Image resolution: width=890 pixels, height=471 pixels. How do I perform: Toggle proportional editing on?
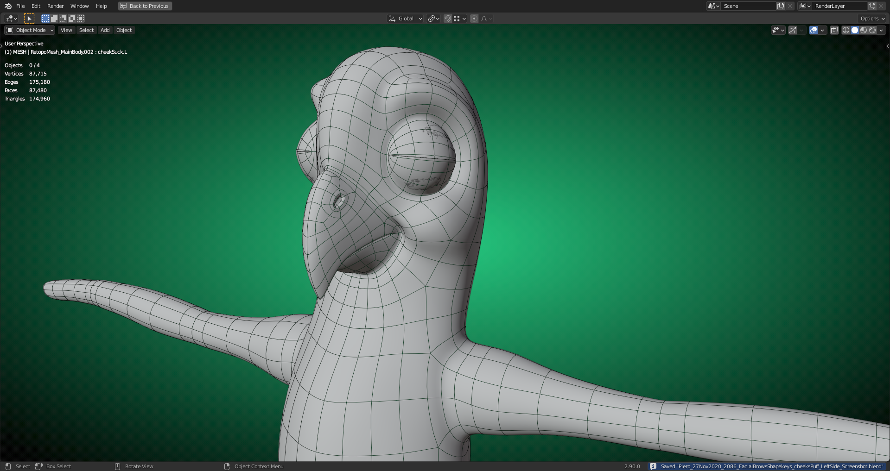(x=474, y=19)
